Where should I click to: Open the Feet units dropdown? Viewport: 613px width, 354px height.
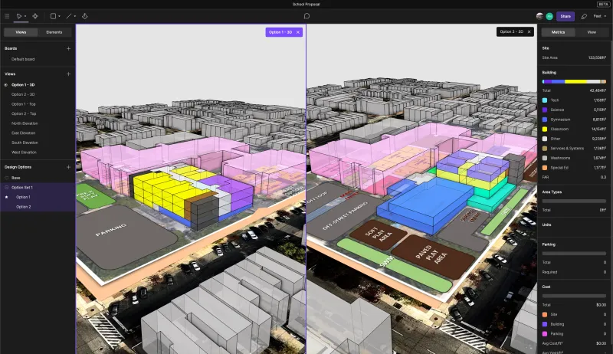click(x=599, y=15)
